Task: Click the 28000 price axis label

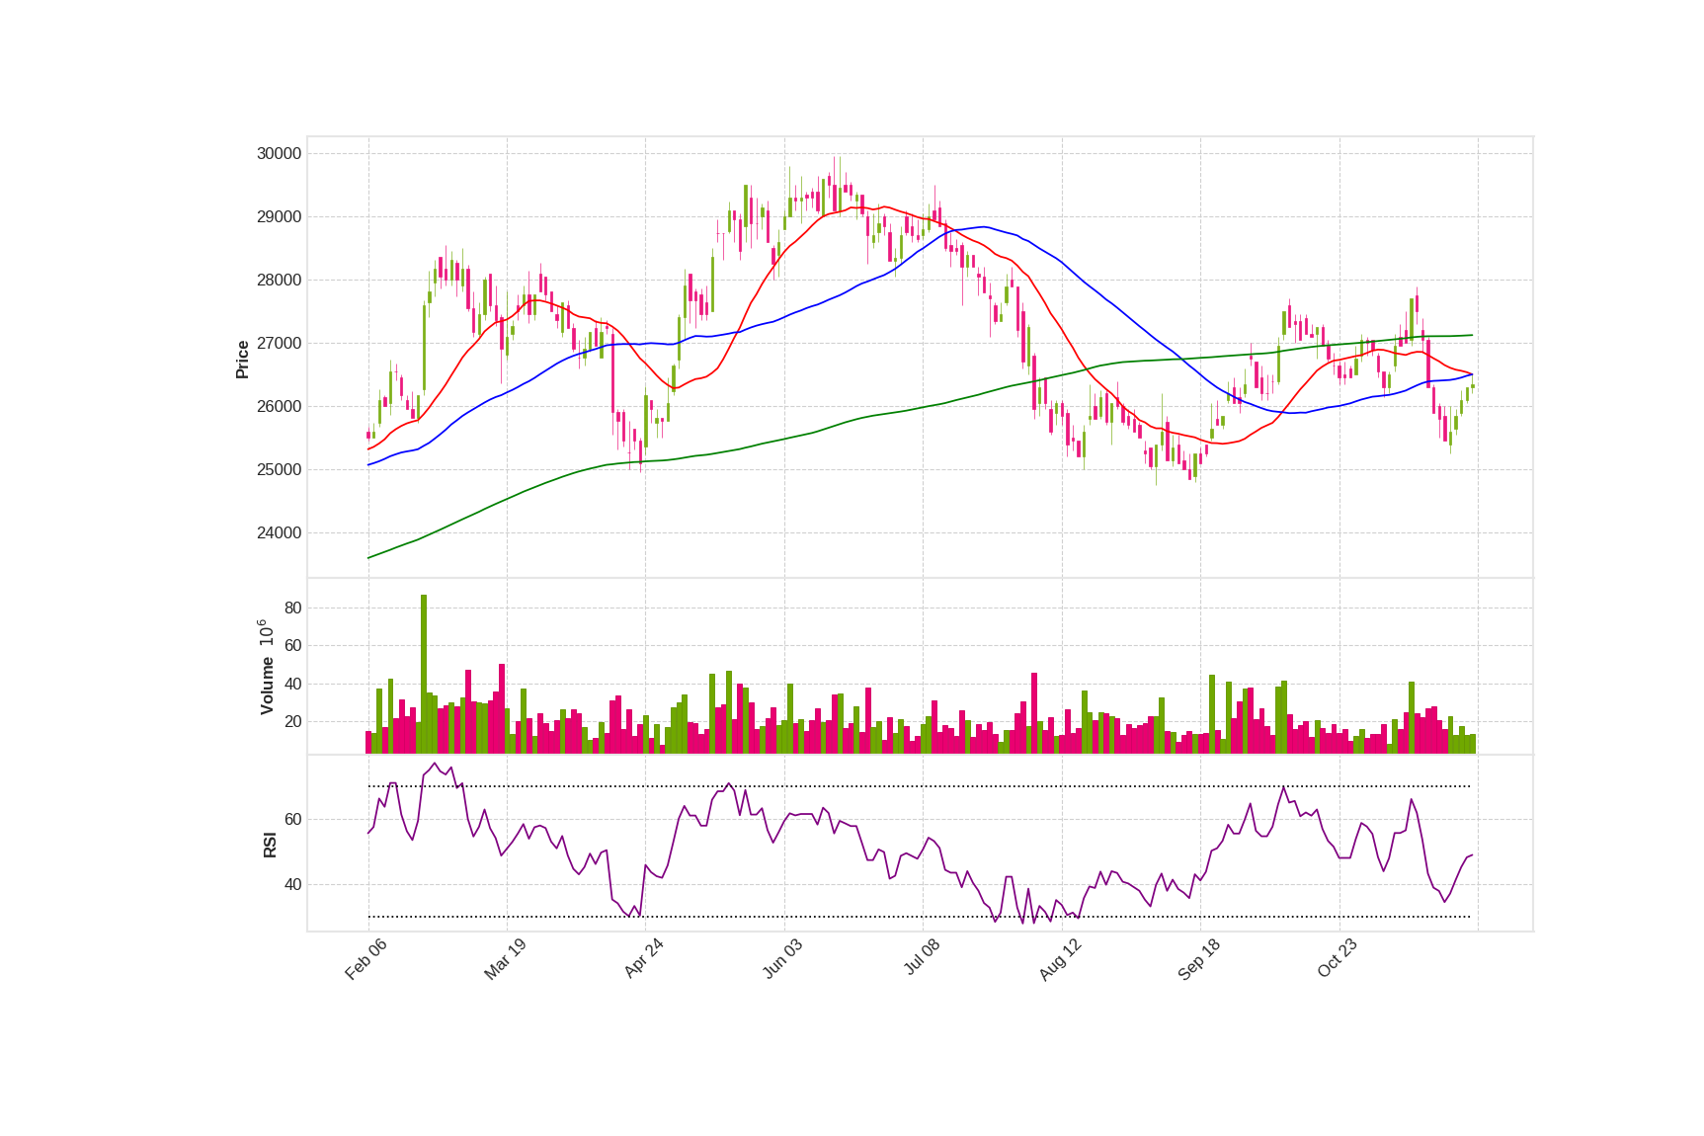Action: (x=279, y=280)
